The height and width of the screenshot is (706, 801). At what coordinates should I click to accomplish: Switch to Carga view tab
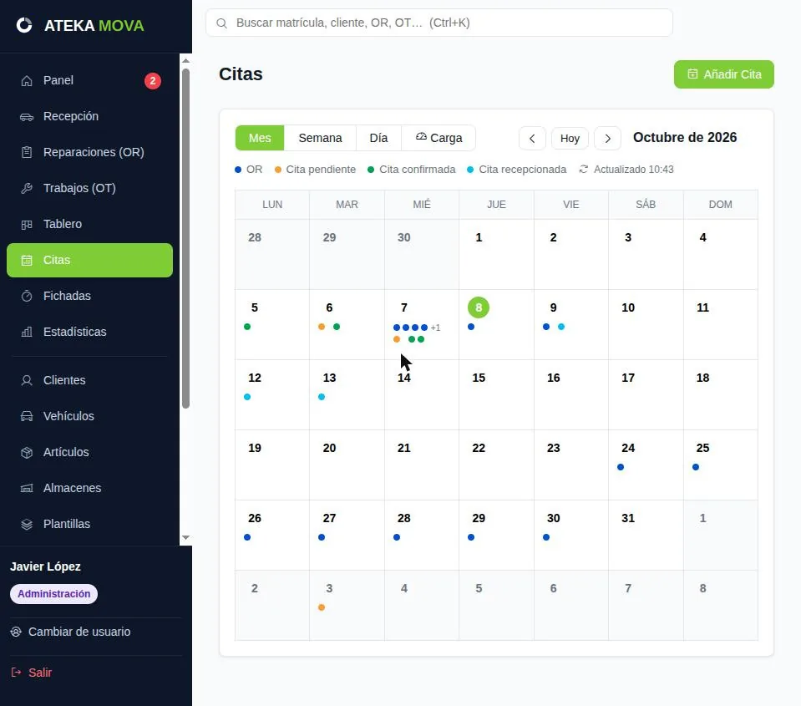439,138
